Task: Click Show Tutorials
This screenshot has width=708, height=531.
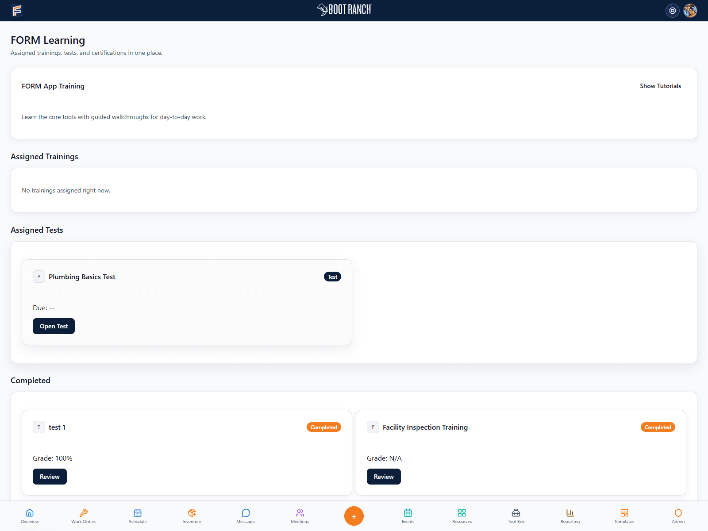Action: click(660, 86)
